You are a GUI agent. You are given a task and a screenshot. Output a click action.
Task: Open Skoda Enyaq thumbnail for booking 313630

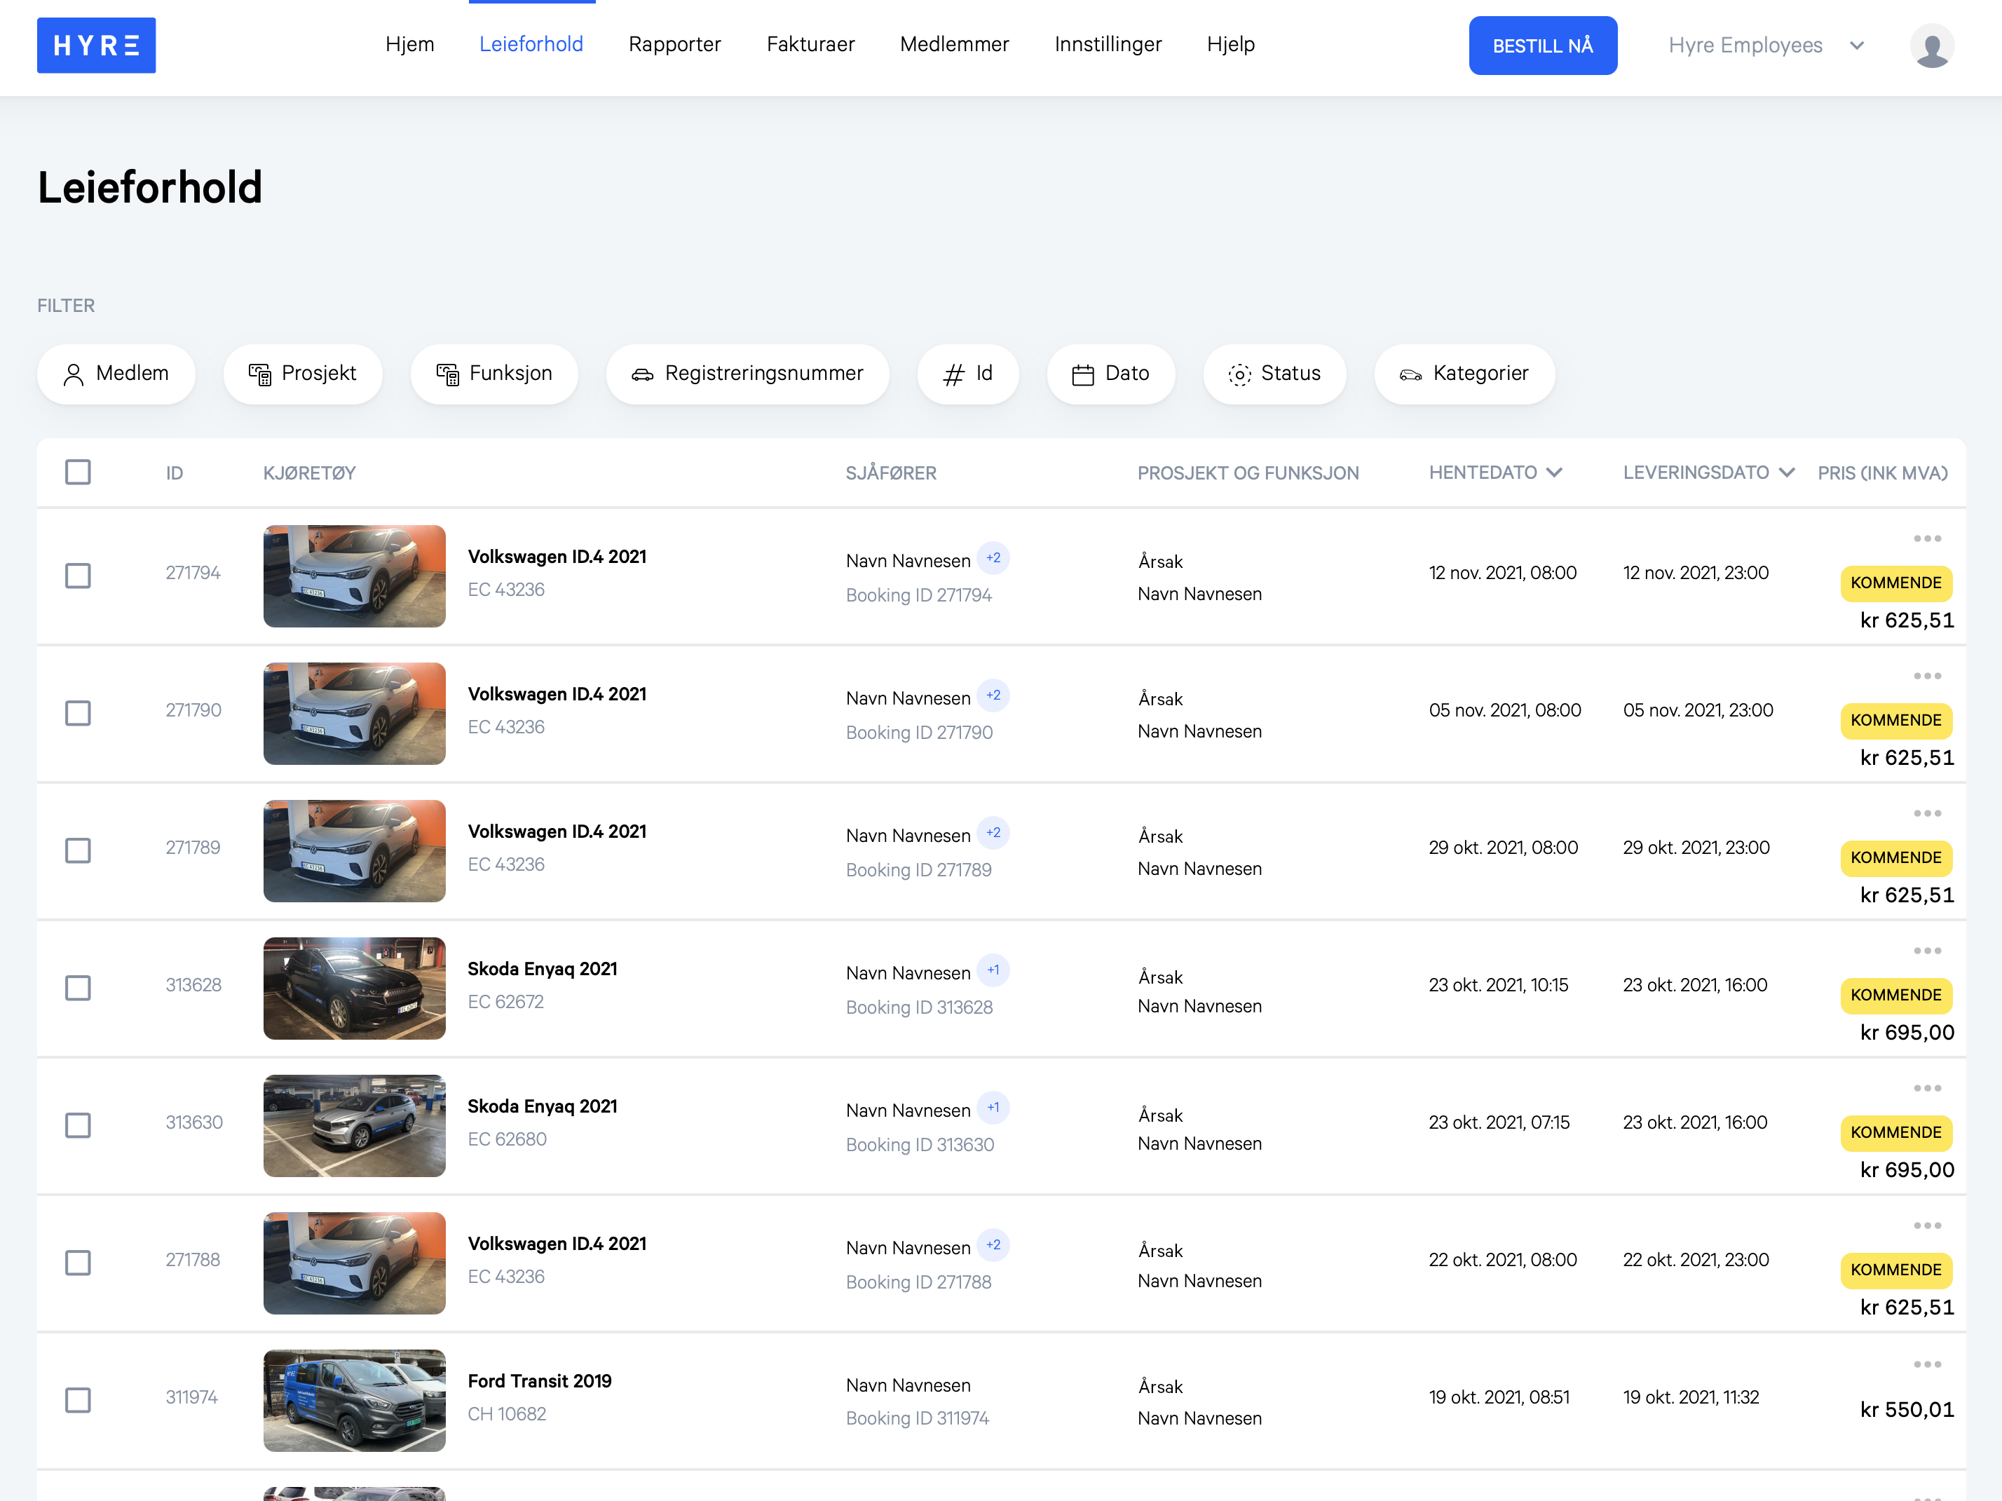point(354,1126)
